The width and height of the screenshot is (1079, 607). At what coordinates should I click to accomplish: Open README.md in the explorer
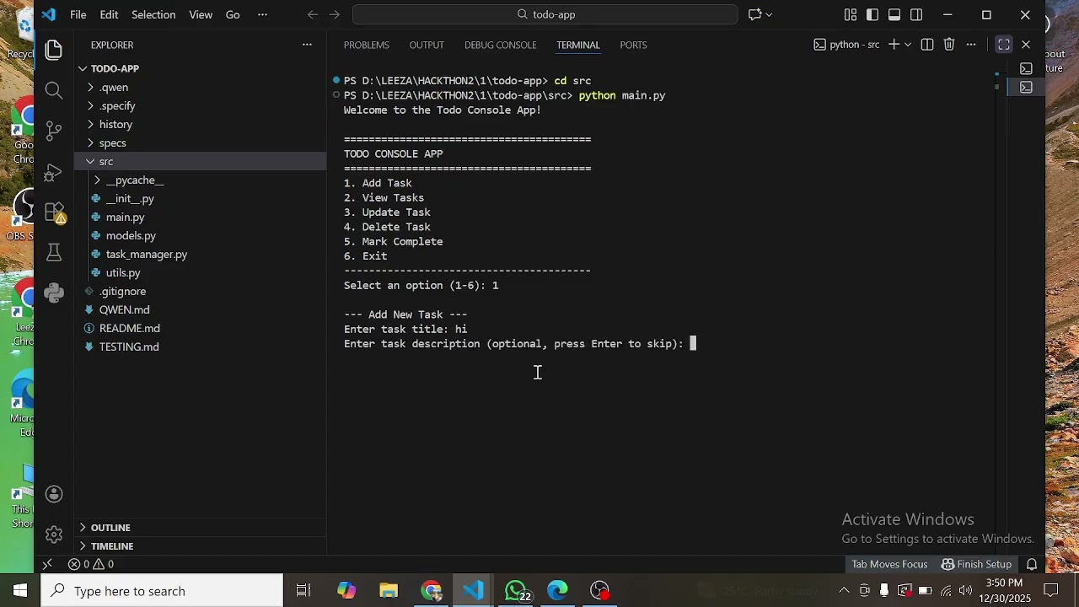pos(129,328)
